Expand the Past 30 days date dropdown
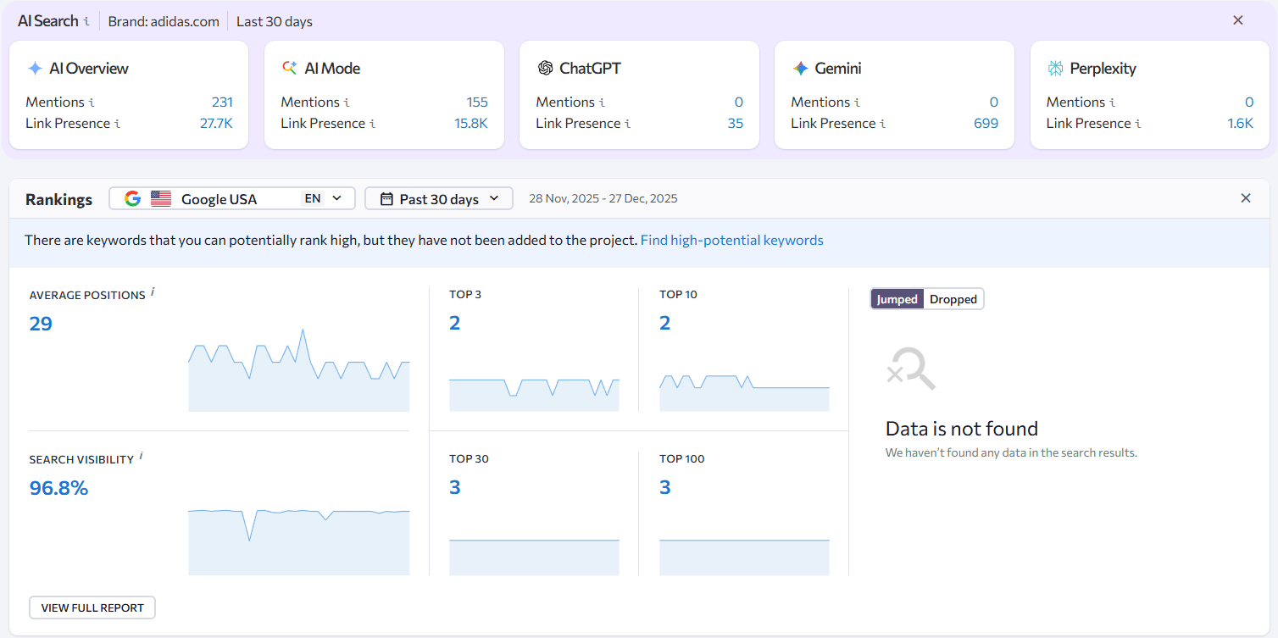The height and width of the screenshot is (638, 1278). tap(495, 198)
